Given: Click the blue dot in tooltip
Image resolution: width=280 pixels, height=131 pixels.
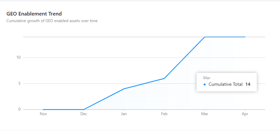Looking at the screenshot, I should click(x=205, y=84).
